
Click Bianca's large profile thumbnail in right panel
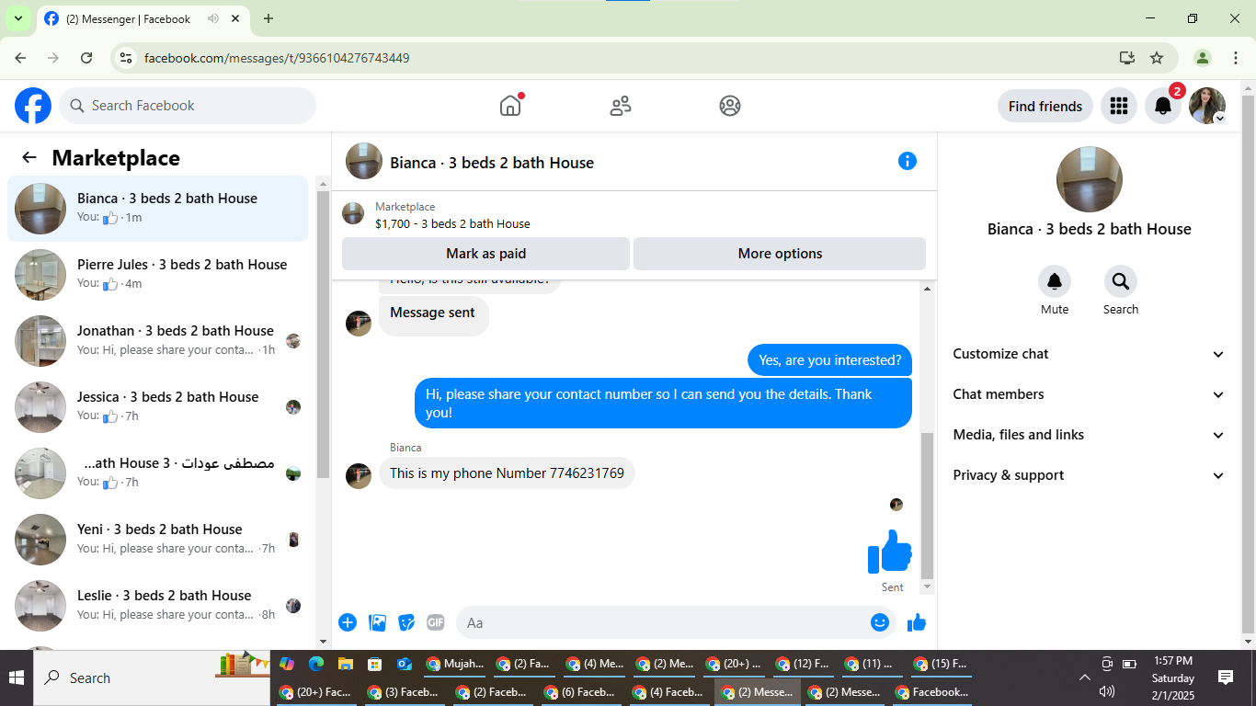tap(1090, 179)
